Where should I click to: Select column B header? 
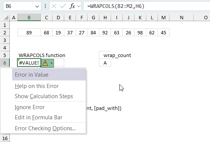coord(29,17)
